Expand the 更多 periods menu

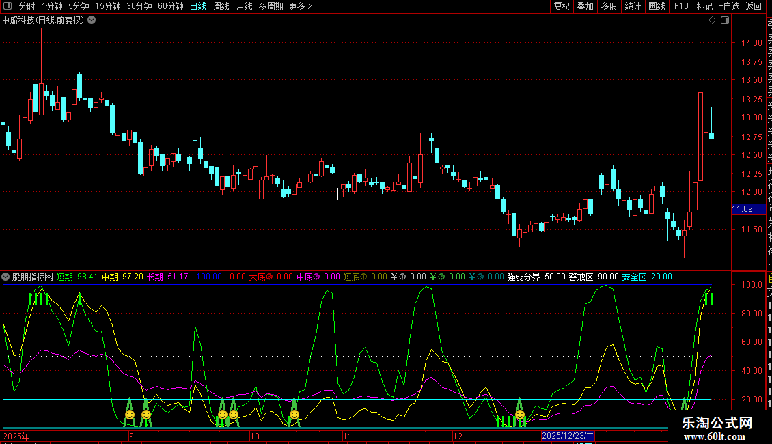301,6
